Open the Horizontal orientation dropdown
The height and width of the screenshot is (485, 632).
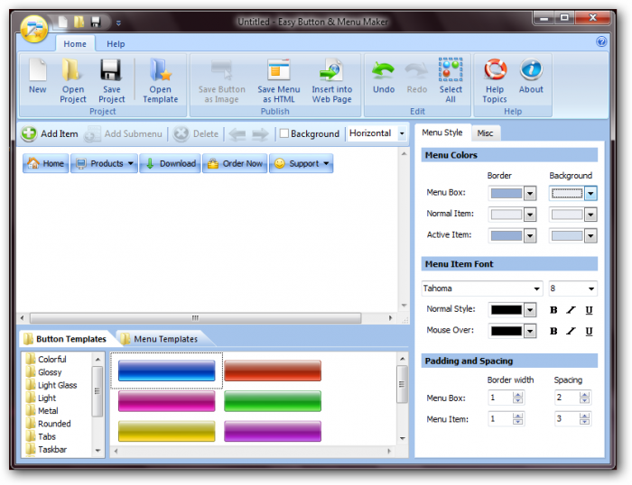402,133
